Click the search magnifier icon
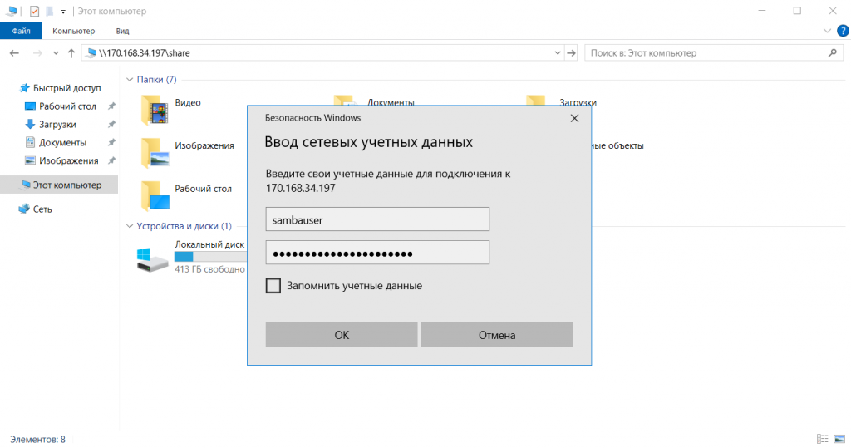Screen dimensions: 851x448 833,52
